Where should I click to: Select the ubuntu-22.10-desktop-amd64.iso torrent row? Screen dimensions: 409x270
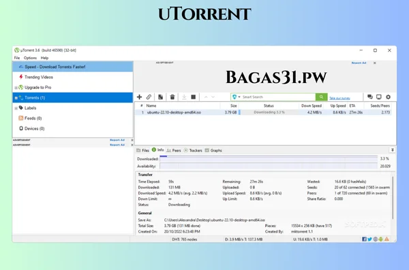tap(263, 112)
